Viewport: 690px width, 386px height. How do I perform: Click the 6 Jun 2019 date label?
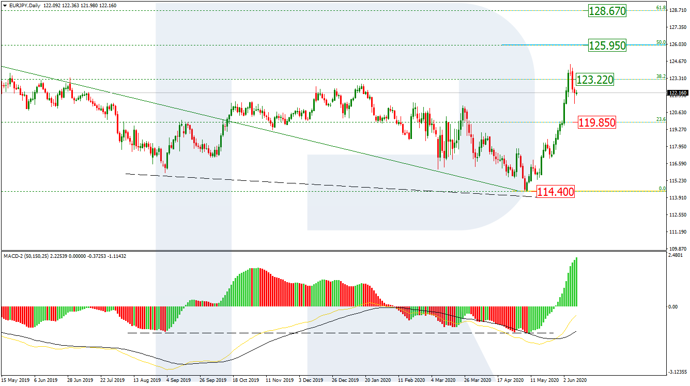tap(47, 380)
